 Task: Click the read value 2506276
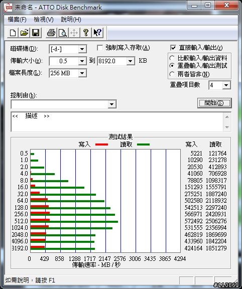[x=216, y=221]
